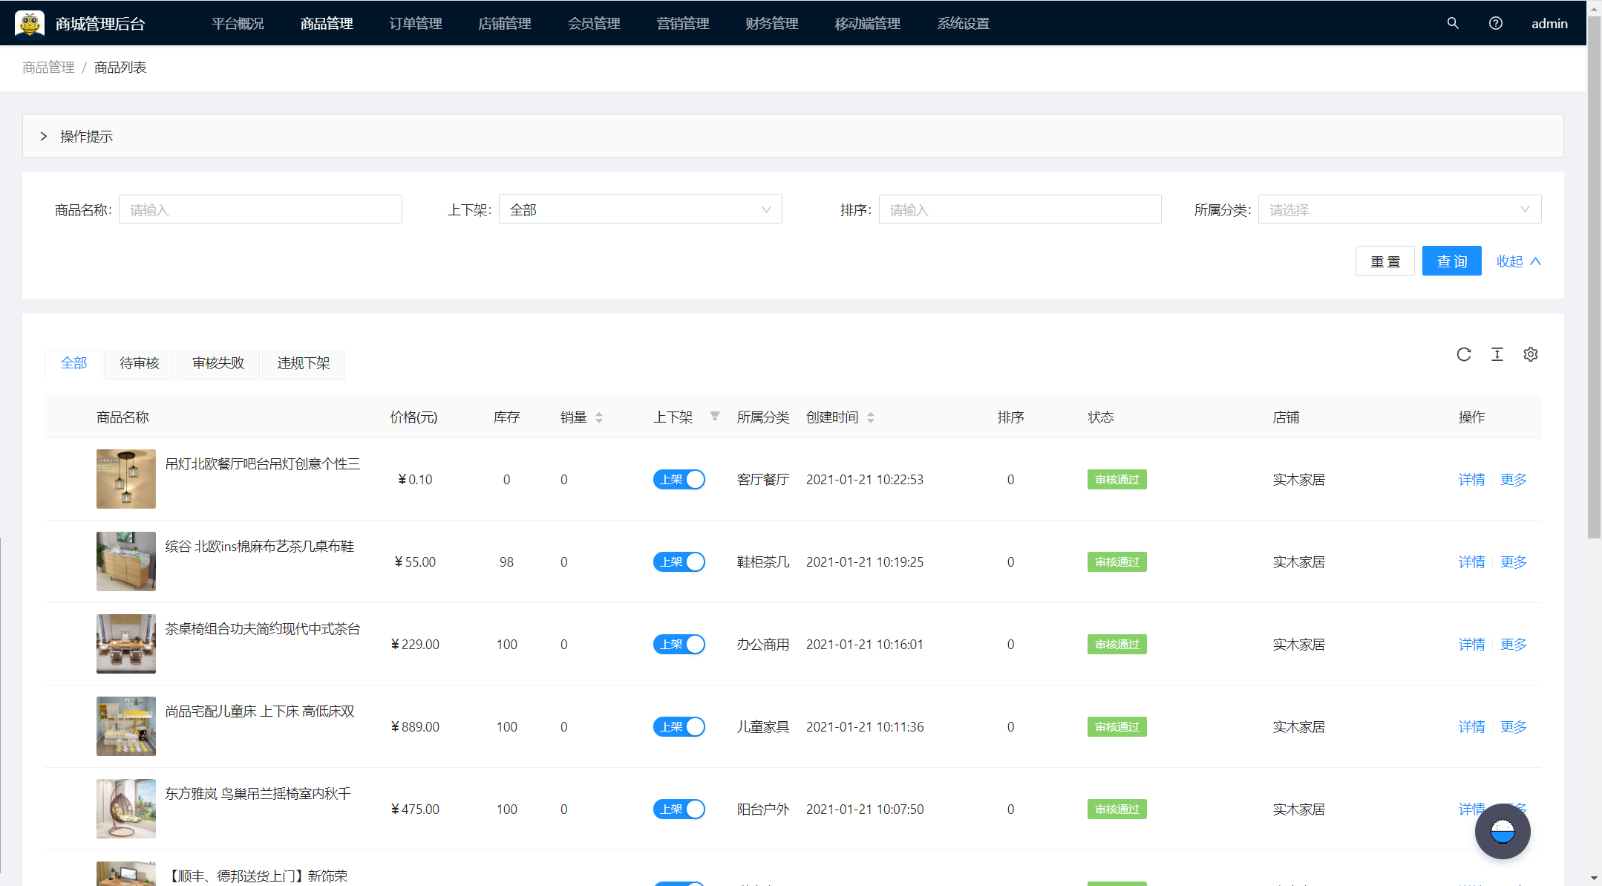Sort by 销量 column arrows

click(599, 417)
